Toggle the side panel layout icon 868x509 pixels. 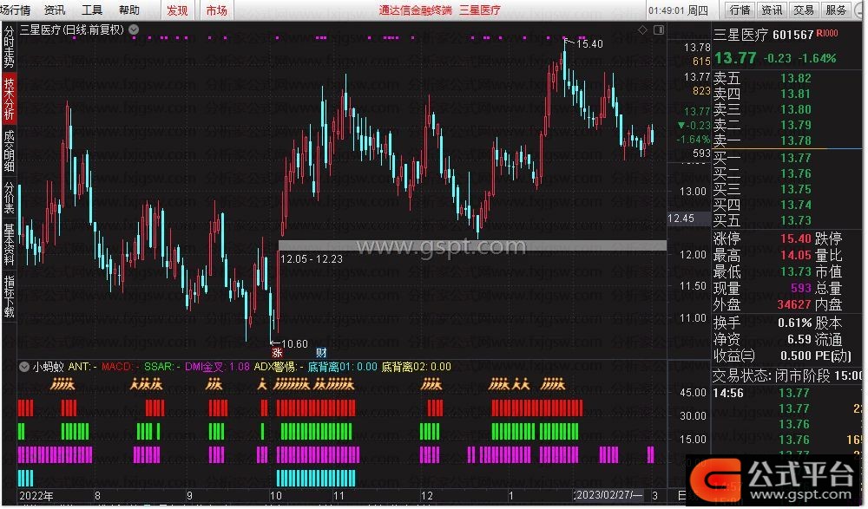(659, 29)
